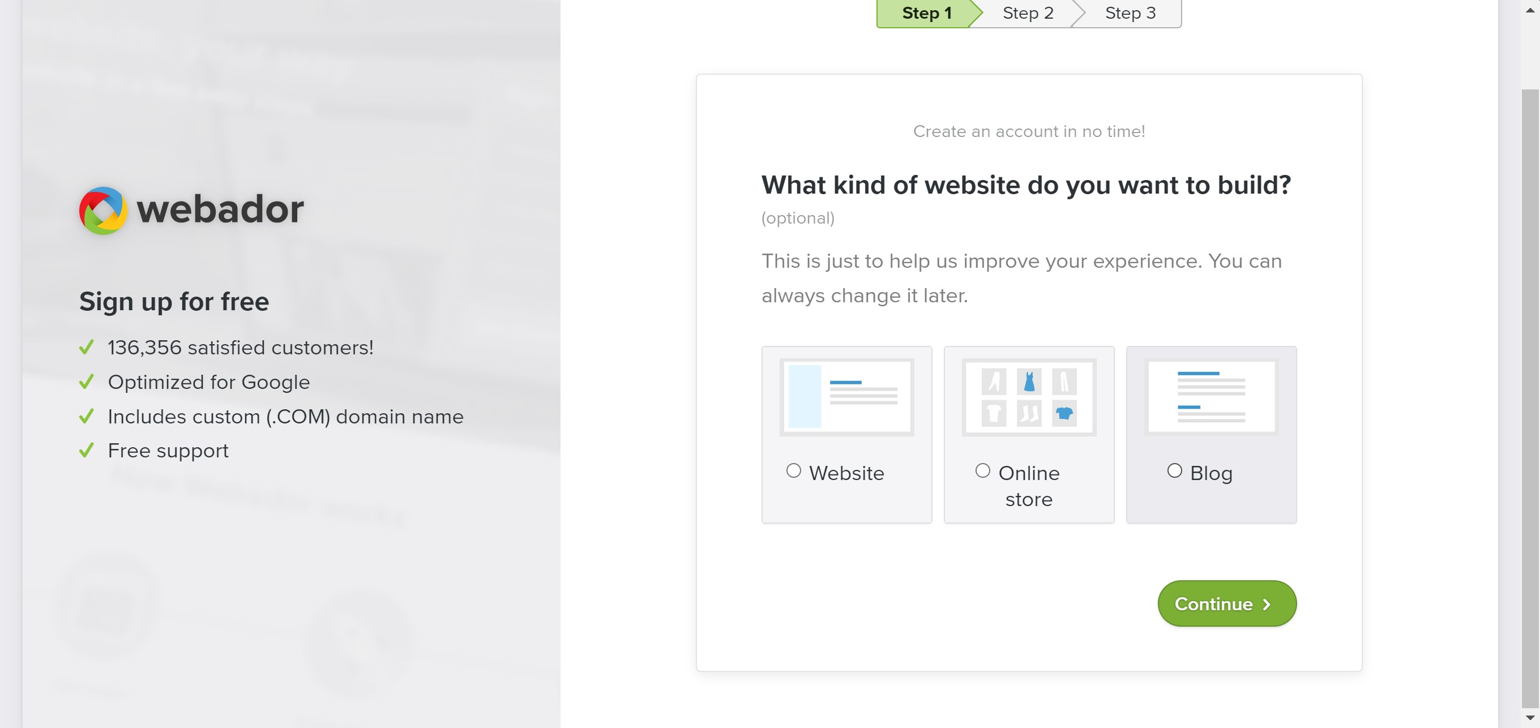Switch to the Step 2 tab
This screenshot has width=1540, height=728.
click(1027, 13)
